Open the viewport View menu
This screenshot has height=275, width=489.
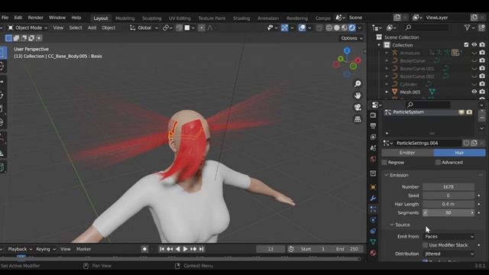tap(58, 27)
